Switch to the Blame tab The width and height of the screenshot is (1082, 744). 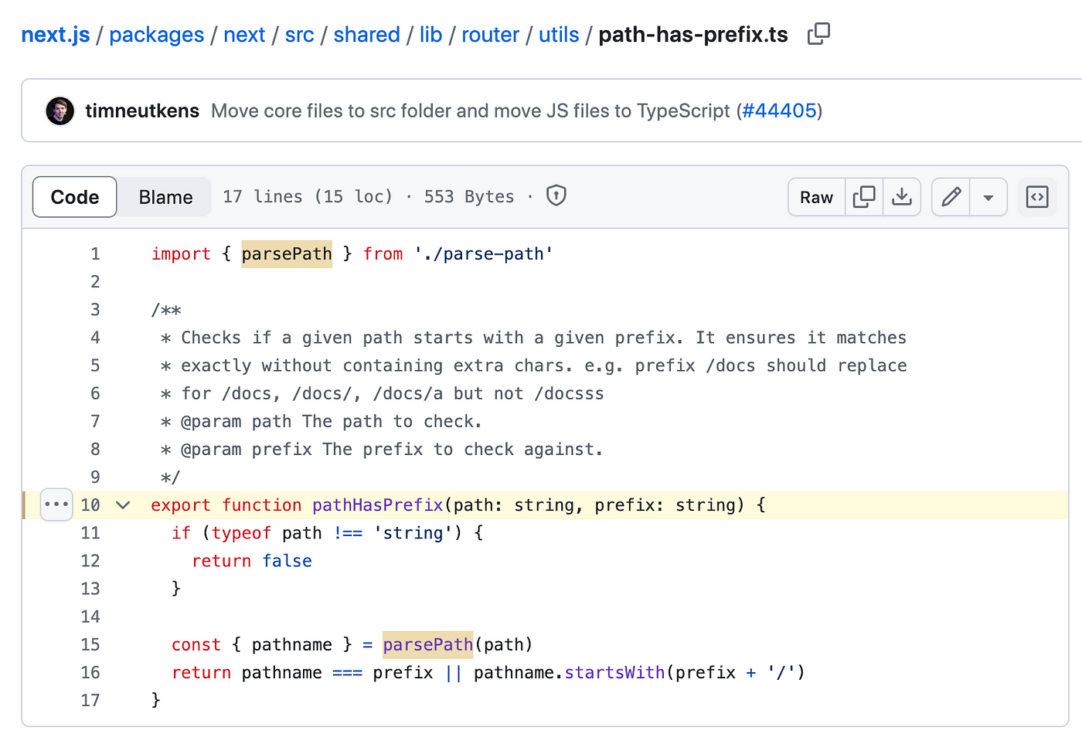pos(165,197)
